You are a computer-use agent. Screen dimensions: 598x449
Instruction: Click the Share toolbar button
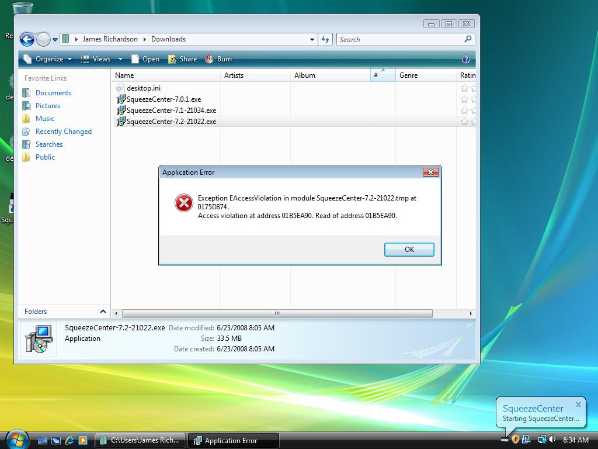pyautogui.click(x=182, y=59)
